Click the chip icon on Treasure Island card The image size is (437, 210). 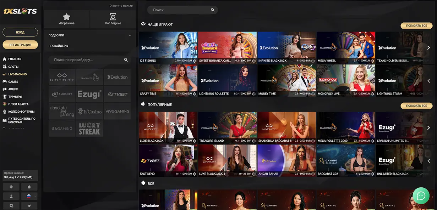[254, 141]
